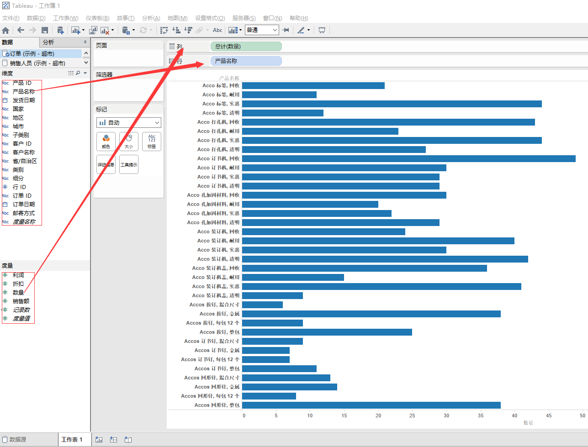Click the 产品名称 pill on Rows shelf
This screenshot has height=447, width=588.
tap(246, 61)
